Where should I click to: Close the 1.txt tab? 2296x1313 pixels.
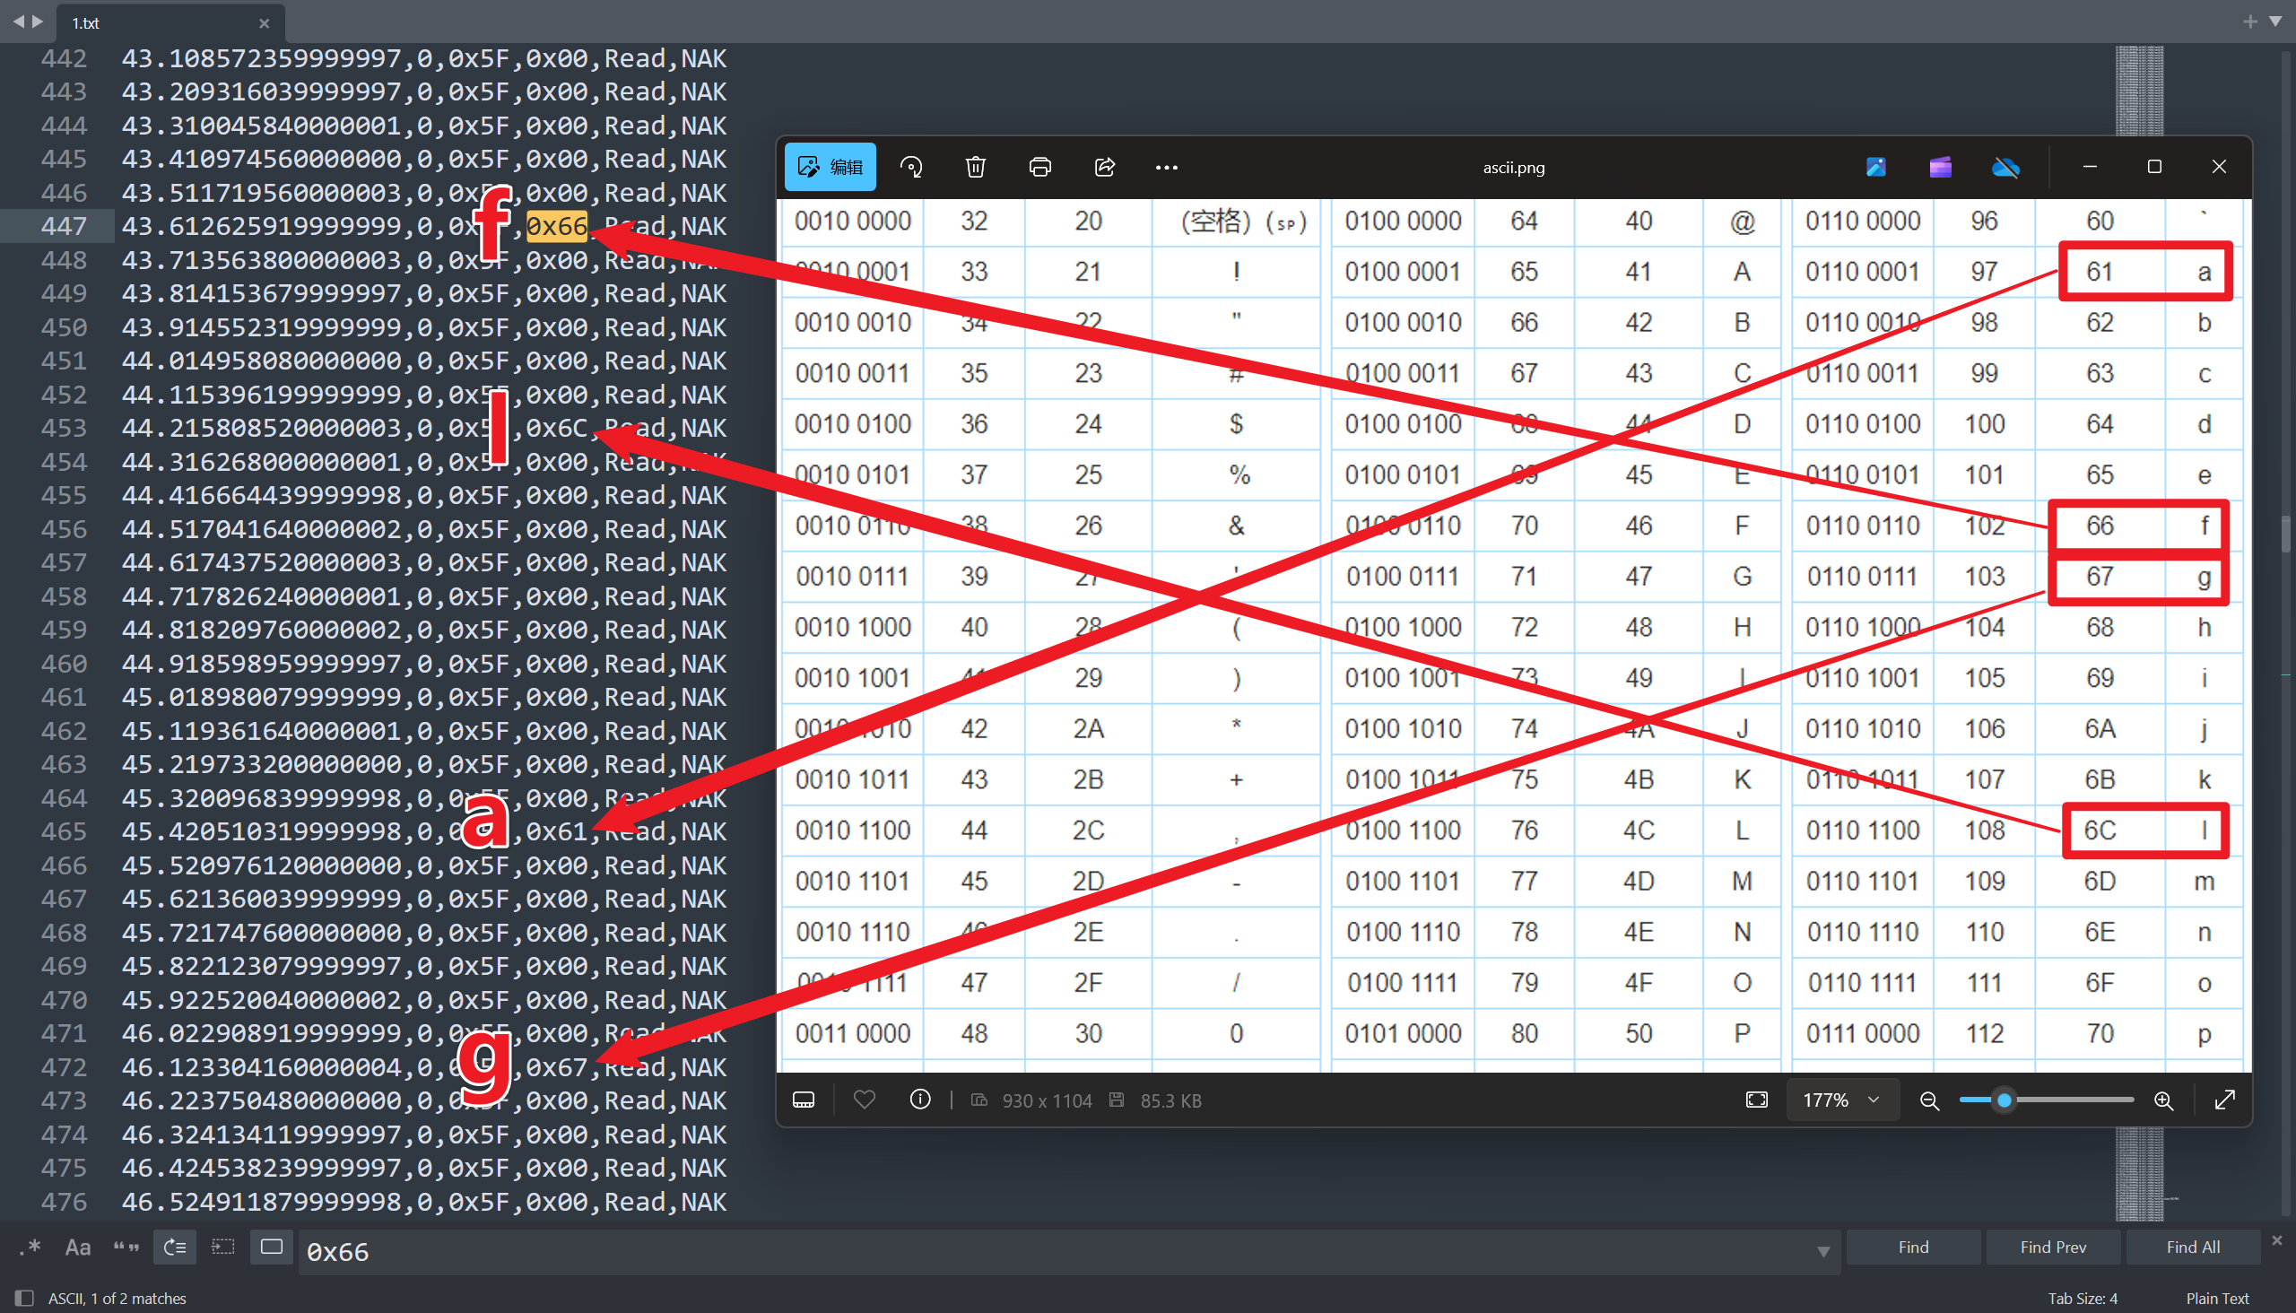click(x=265, y=23)
